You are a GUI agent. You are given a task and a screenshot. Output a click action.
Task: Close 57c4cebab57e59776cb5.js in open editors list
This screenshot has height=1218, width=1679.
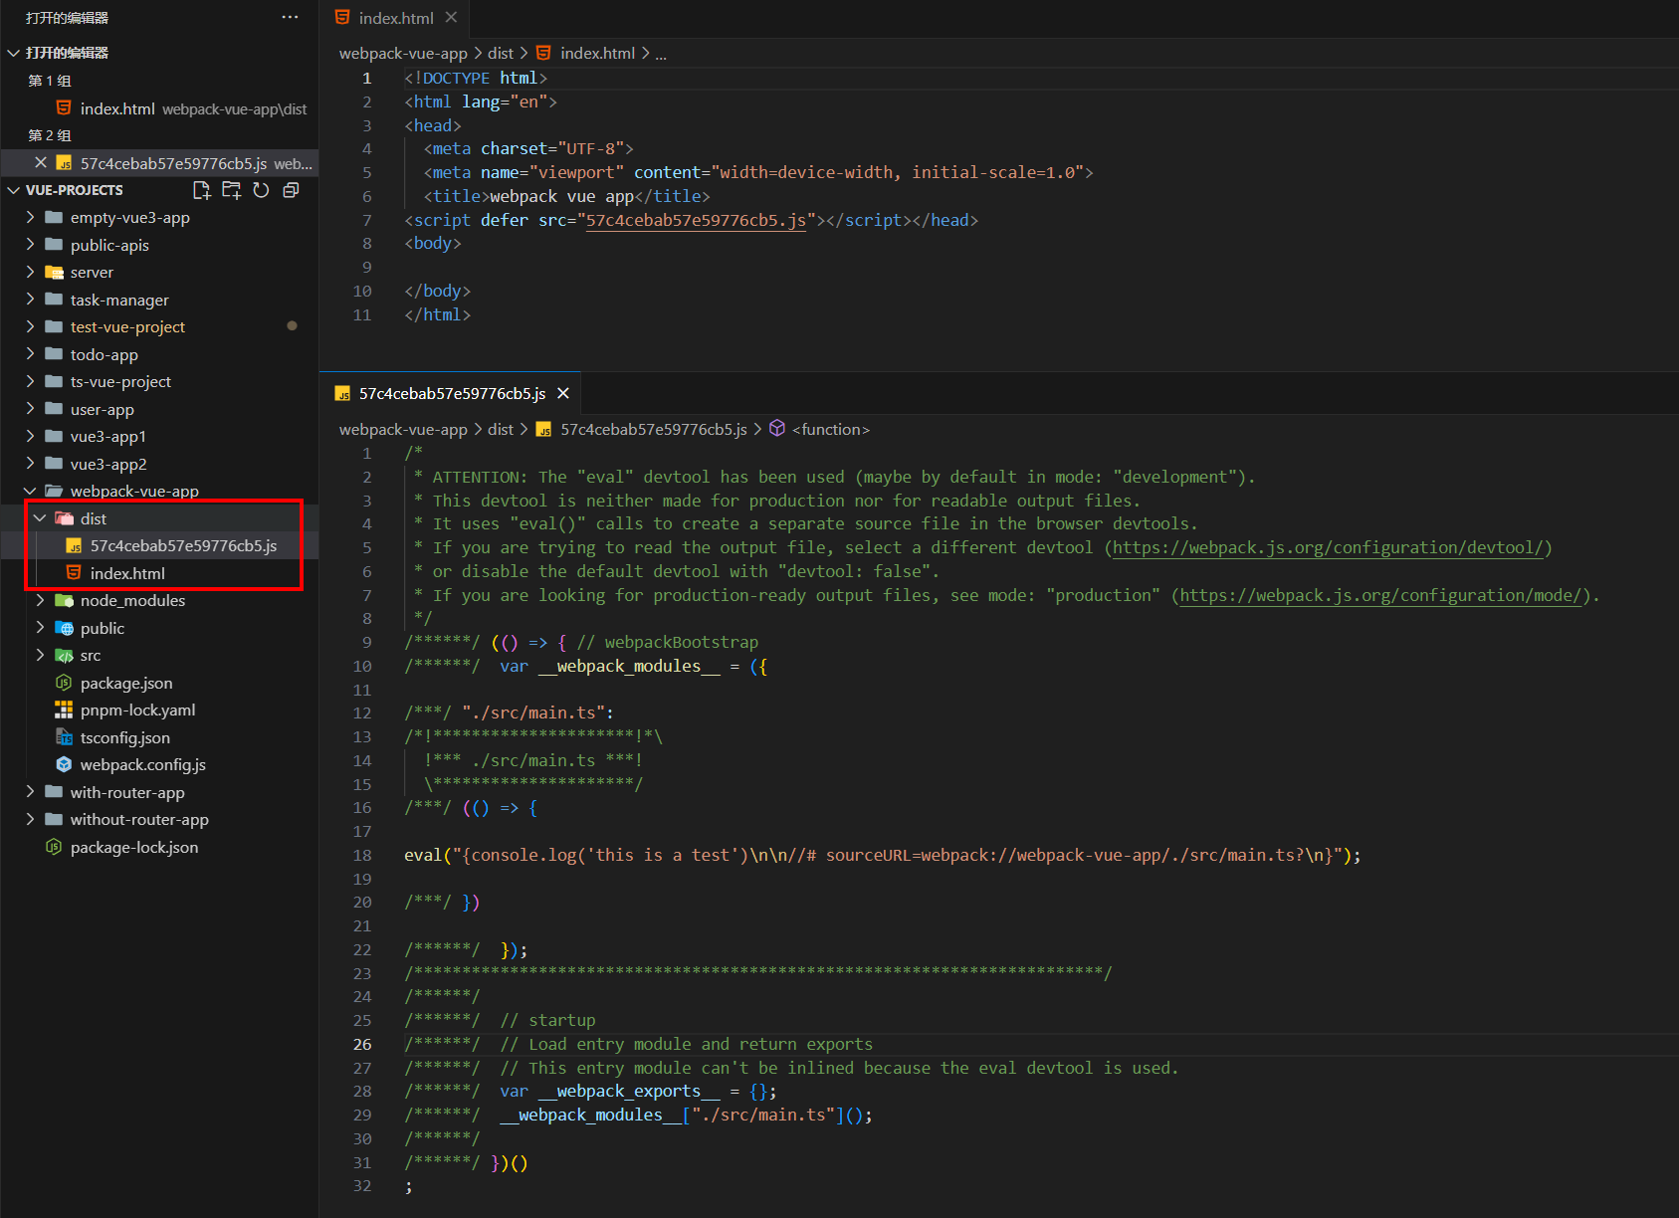(x=41, y=163)
